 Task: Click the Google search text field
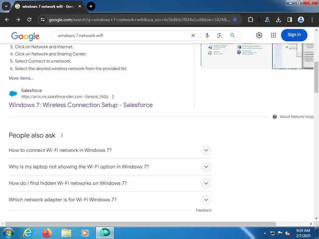coord(122,35)
